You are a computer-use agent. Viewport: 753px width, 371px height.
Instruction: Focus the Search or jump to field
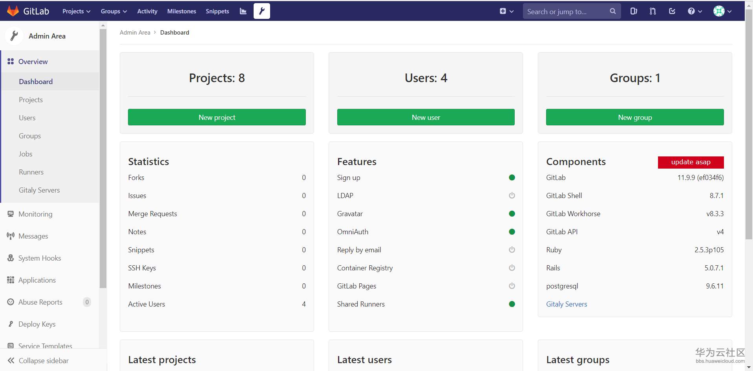[565, 11]
